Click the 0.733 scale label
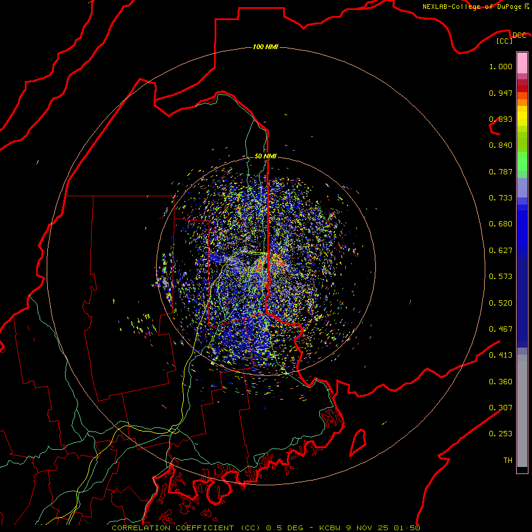532x532 pixels. point(501,198)
